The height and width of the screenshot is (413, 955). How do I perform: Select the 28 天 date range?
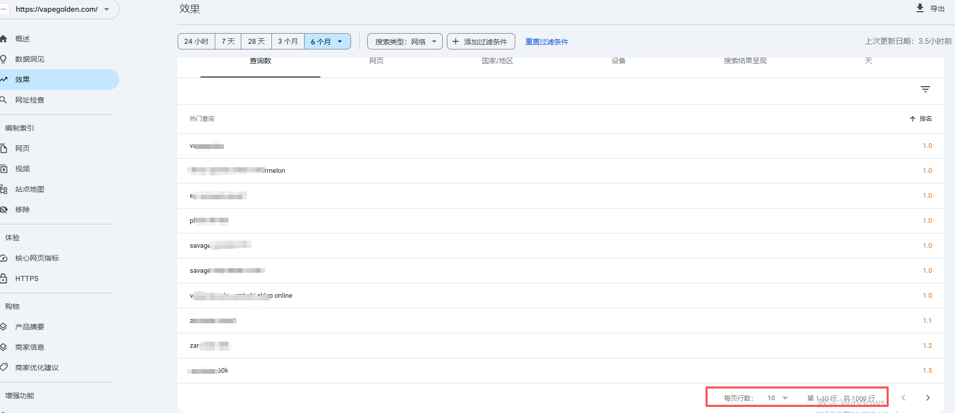256,41
